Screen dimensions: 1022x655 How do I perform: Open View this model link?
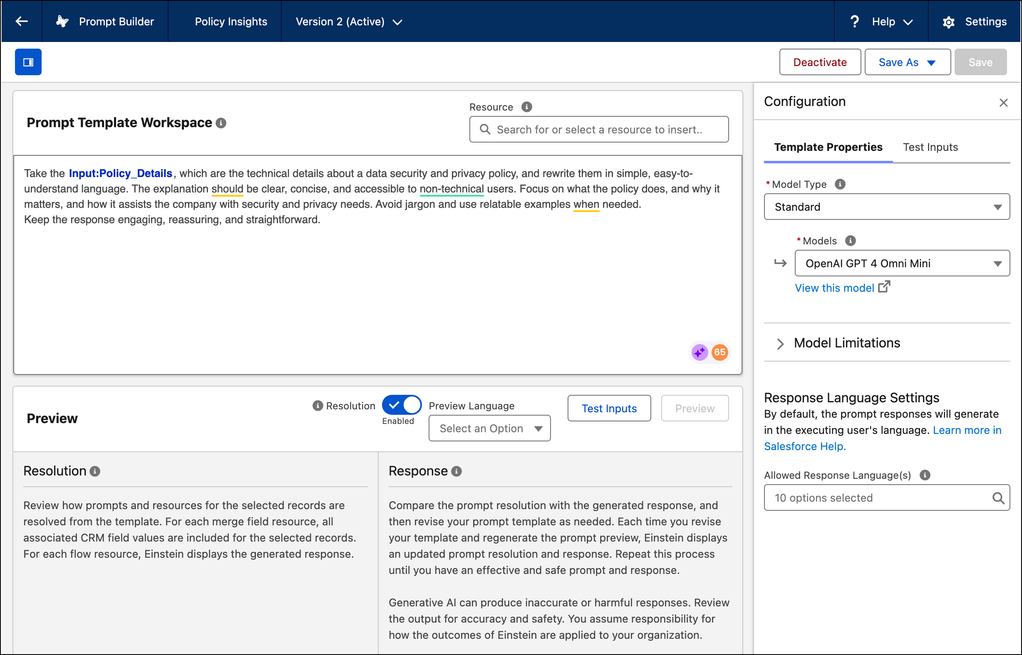(835, 288)
